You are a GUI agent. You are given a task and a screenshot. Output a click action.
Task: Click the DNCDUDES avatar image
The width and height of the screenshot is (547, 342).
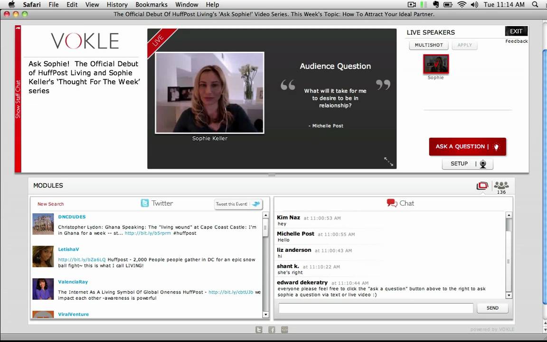coord(43,224)
